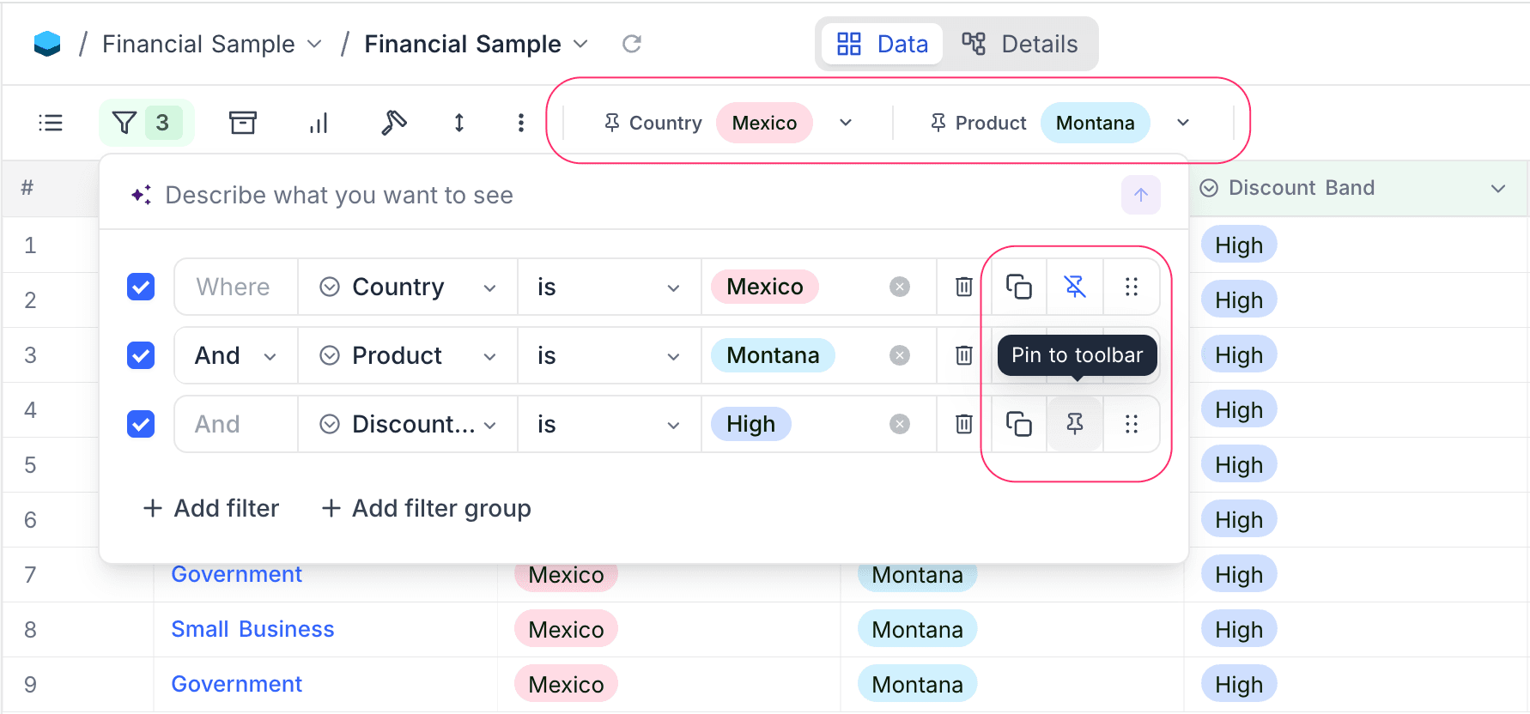1530x714 pixels.
Task: Click Add filter group
Action: pos(427,508)
